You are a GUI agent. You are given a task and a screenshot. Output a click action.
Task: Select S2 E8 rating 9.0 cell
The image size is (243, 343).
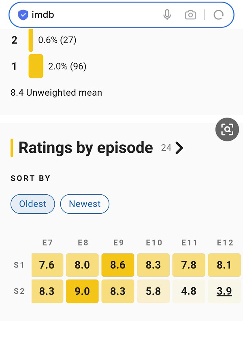pos(82,291)
